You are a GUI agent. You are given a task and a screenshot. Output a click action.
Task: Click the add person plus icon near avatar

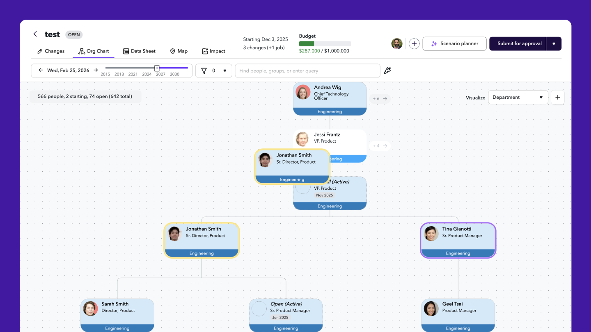tap(414, 43)
